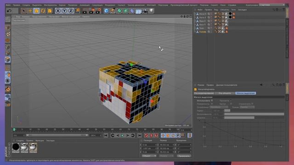Click the Deformer bend icon
This screenshot has width=294, height=165.
click(x=132, y=11)
